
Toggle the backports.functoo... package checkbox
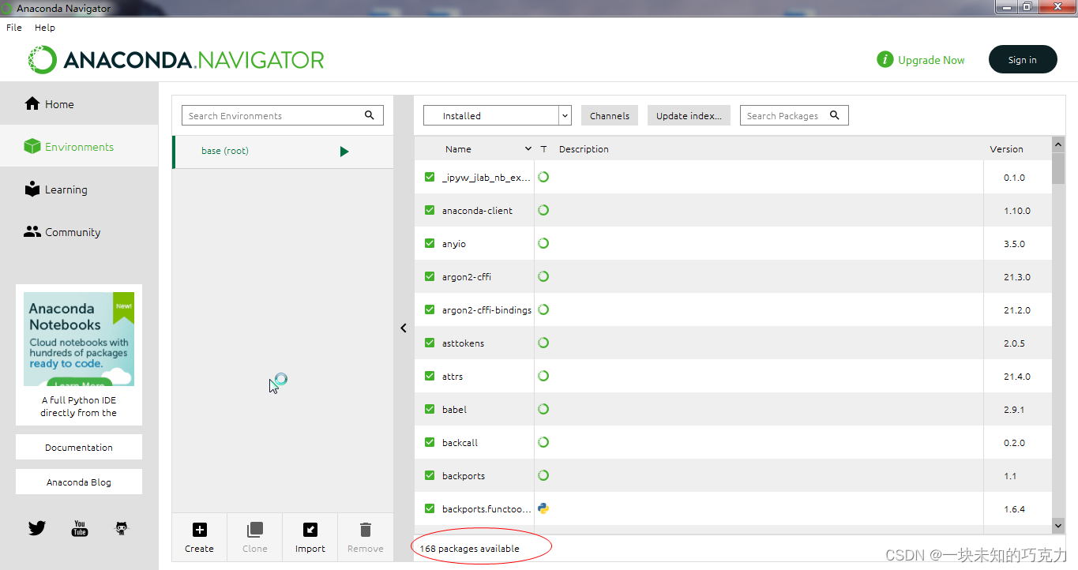coord(430,508)
